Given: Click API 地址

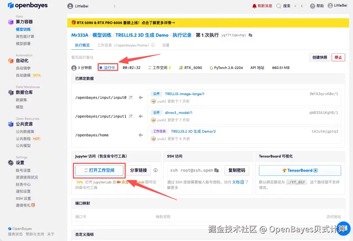Looking at the screenshot, I should tap(257, 68).
